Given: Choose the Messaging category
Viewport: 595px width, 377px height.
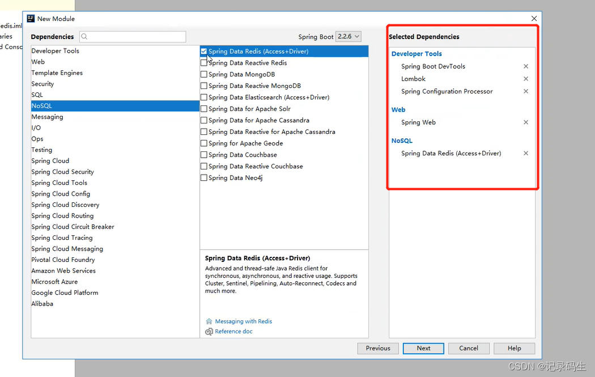Looking at the screenshot, I should tap(115, 117).
